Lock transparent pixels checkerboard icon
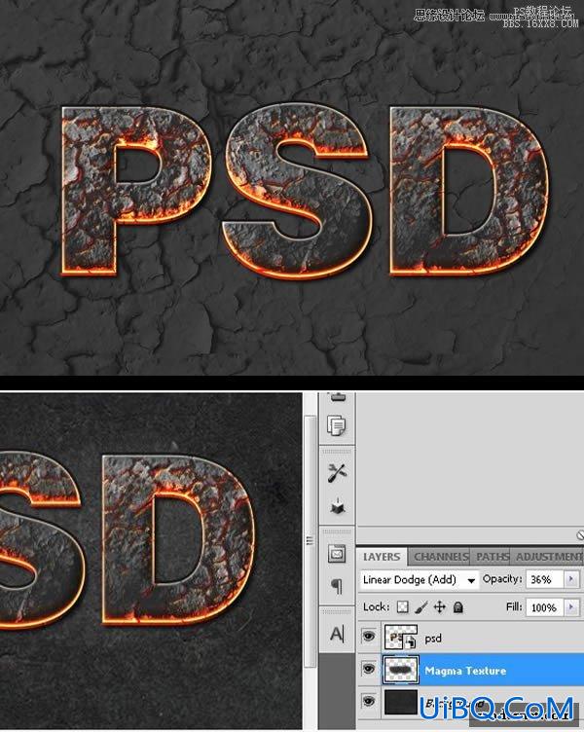Image resolution: width=584 pixels, height=732 pixels. click(x=402, y=606)
